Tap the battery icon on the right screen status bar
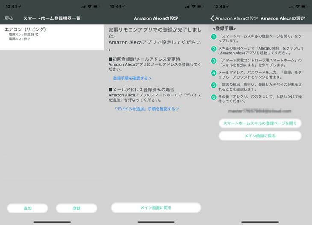Image resolution: width=312 pixels, height=225 pixels. point(304,6)
